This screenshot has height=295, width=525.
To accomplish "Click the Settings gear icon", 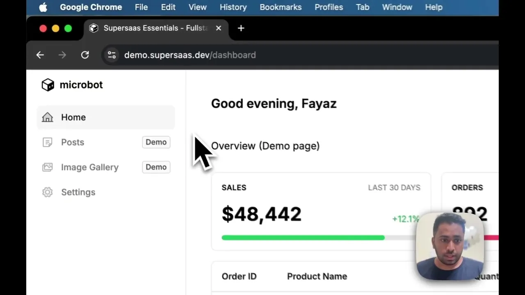I will (x=48, y=192).
